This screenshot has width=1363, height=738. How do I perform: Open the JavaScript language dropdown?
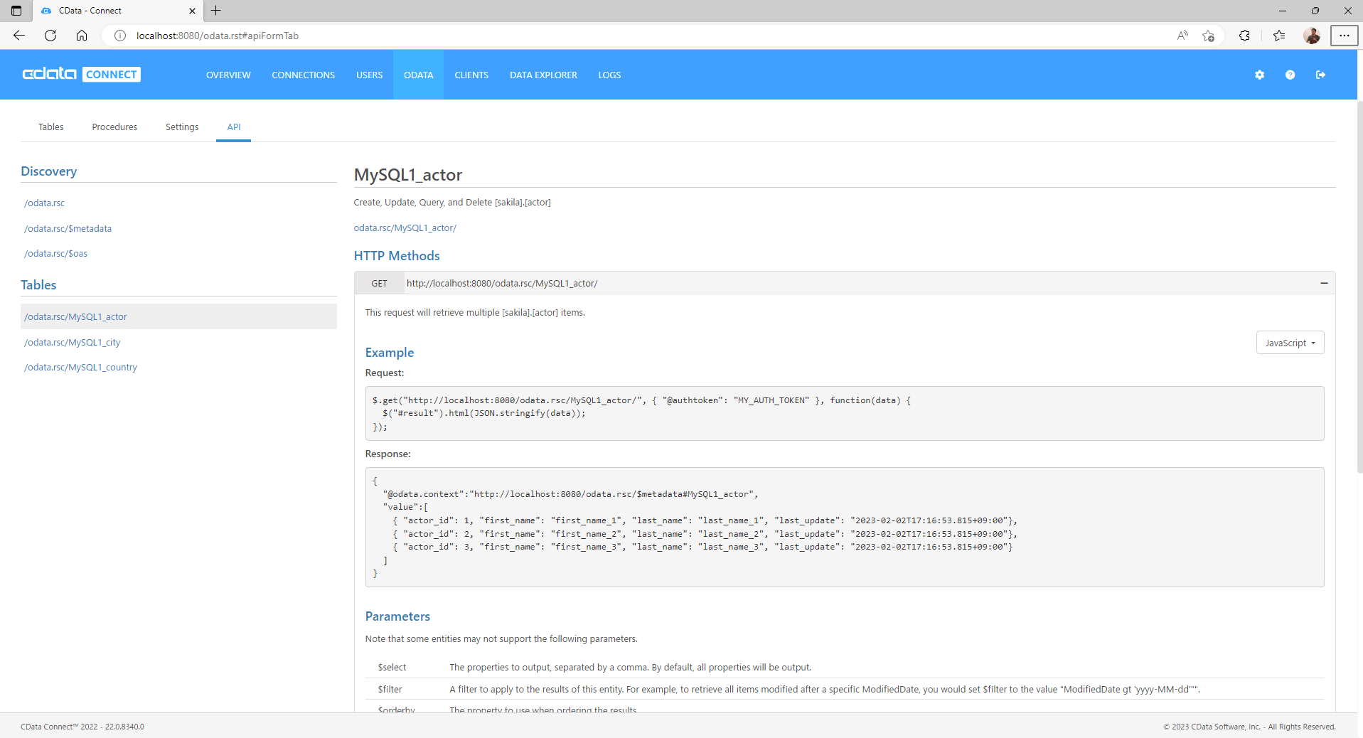pyautogui.click(x=1290, y=343)
